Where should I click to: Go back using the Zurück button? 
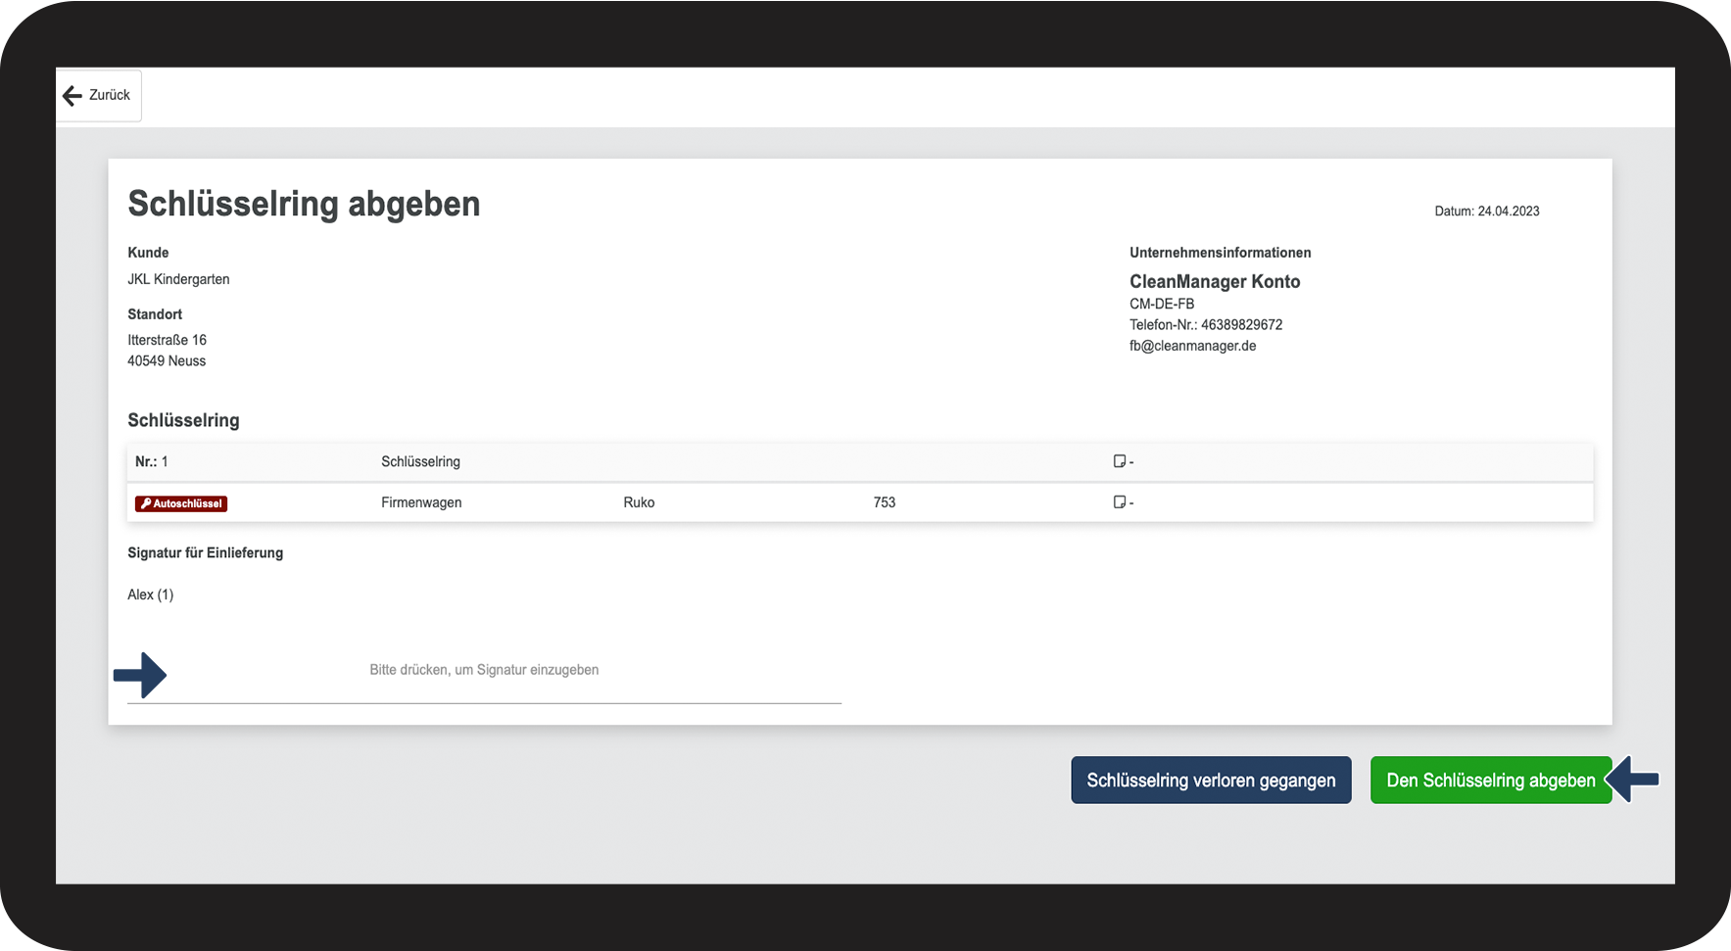98,95
